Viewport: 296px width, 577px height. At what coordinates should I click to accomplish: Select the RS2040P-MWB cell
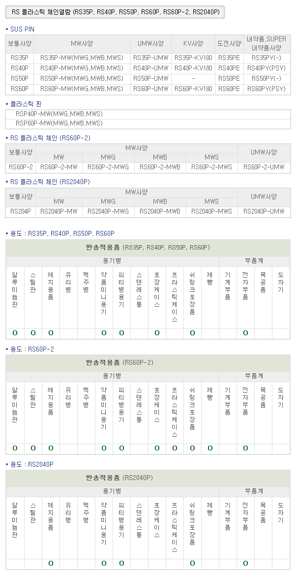point(160,211)
